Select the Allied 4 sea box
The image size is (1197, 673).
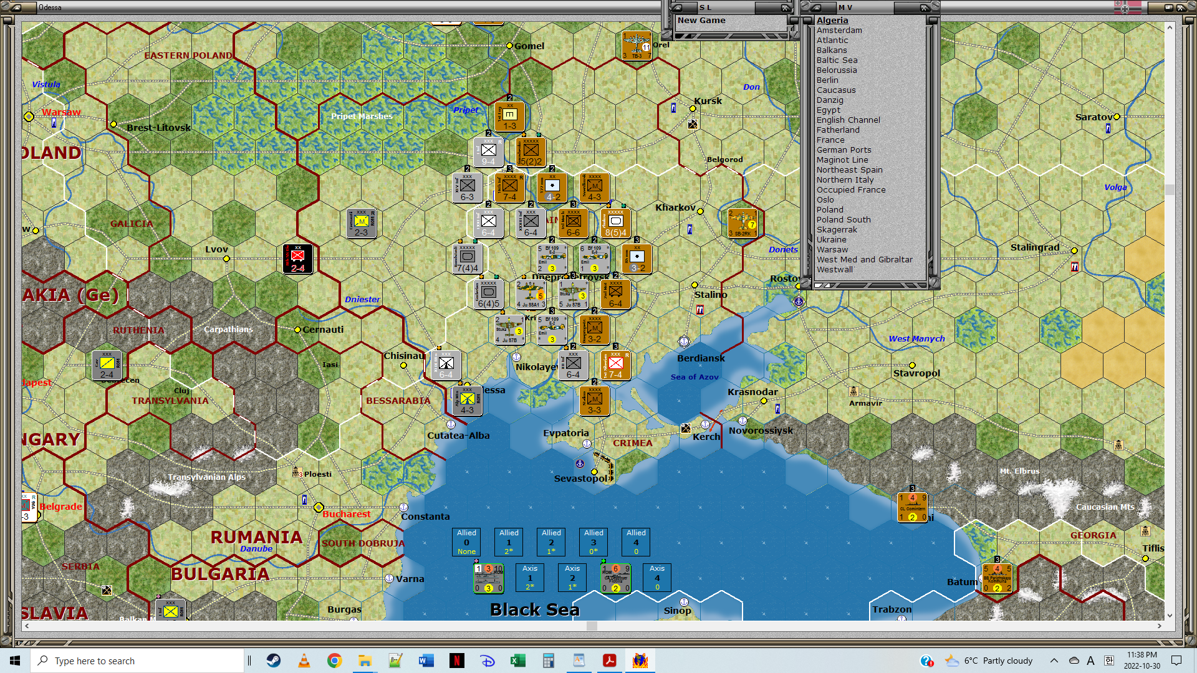[x=636, y=542]
